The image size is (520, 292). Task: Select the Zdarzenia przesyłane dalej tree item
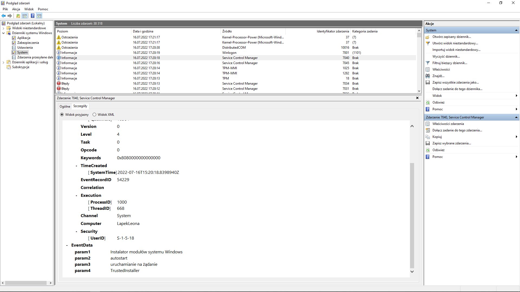pyautogui.click(x=35, y=57)
